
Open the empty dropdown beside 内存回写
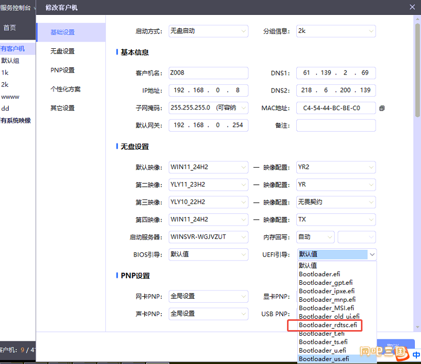tap(356, 237)
